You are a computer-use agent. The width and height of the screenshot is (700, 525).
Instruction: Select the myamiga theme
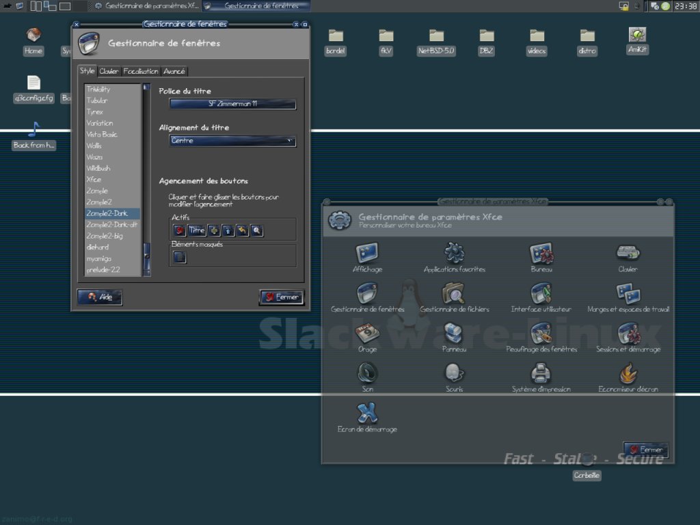pyautogui.click(x=113, y=258)
